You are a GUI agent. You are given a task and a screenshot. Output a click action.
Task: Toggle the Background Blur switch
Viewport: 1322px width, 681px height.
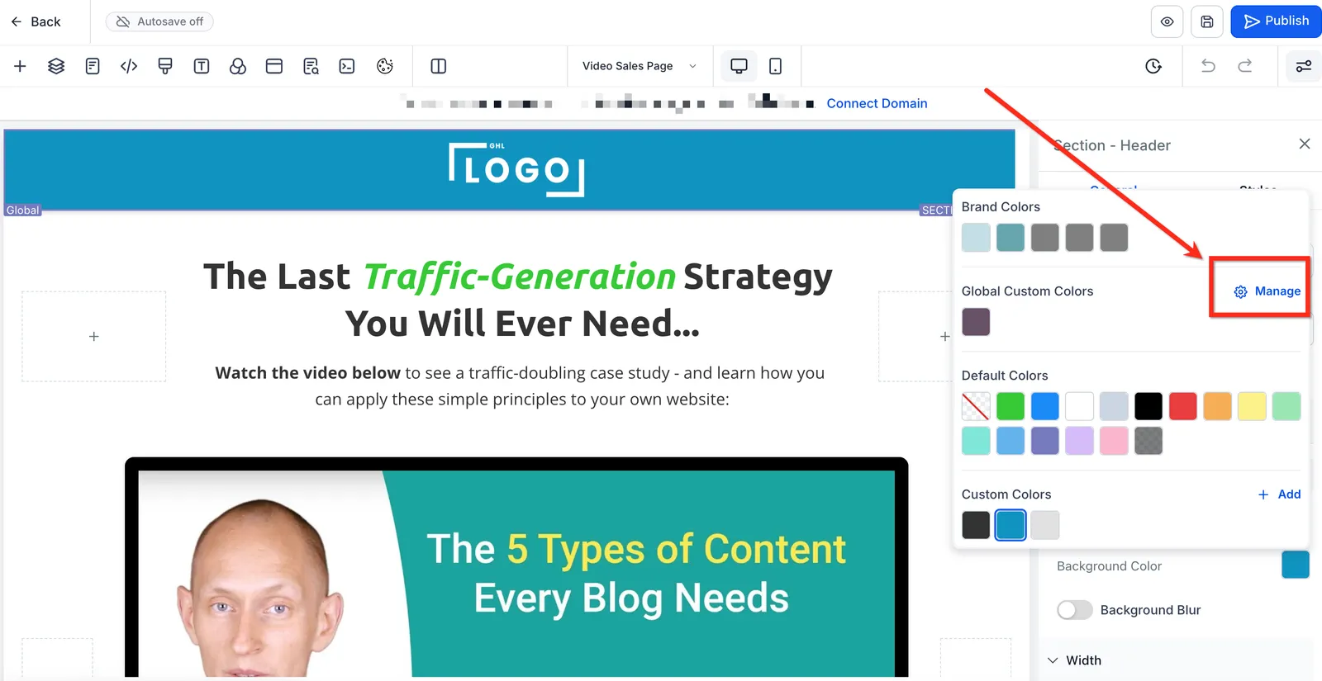point(1074,610)
